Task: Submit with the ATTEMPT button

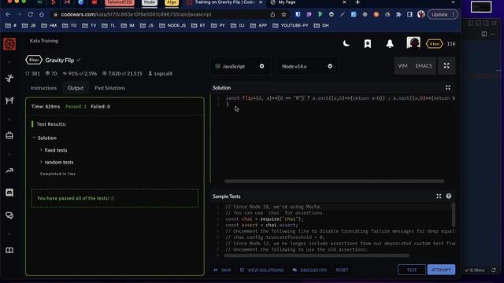Action: pyautogui.click(x=441, y=270)
